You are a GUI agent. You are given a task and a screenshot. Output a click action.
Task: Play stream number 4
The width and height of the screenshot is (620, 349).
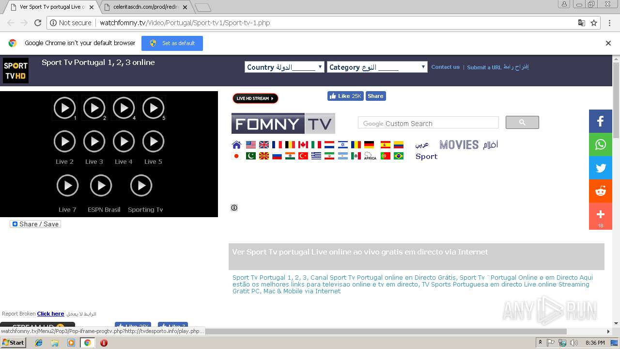124,108
